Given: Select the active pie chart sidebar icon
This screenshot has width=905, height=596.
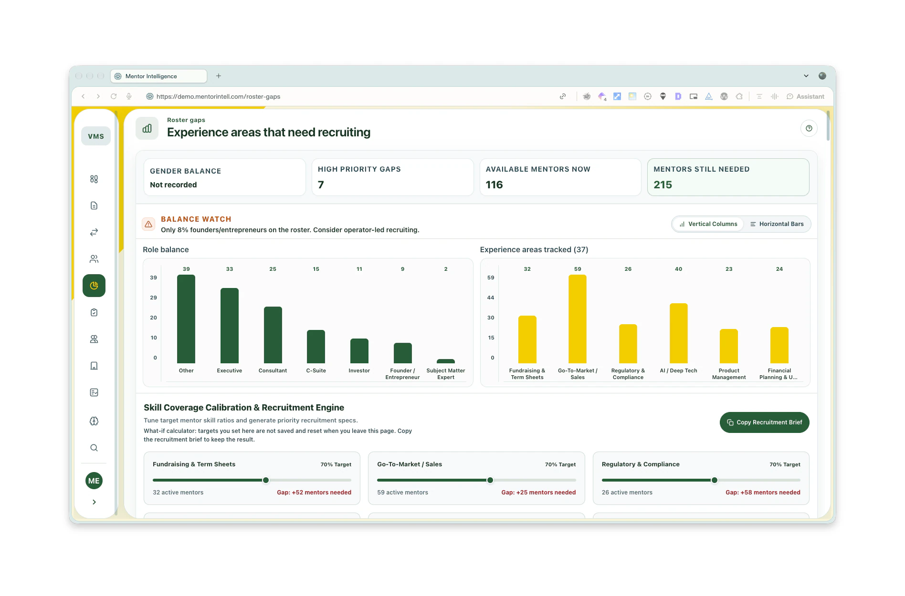Looking at the screenshot, I should point(94,286).
